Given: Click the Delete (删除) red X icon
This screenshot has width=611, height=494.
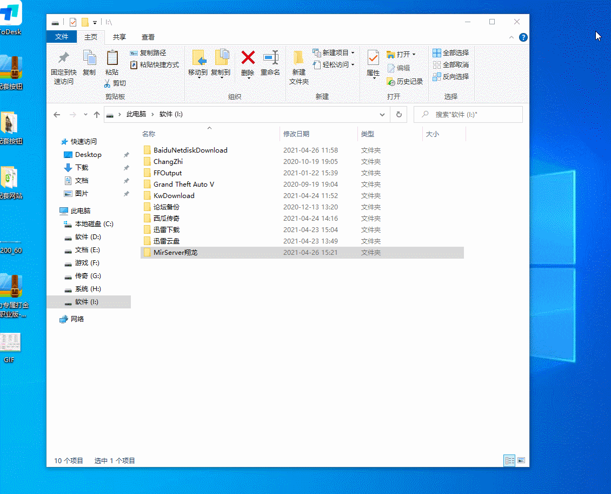Looking at the screenshot, I should click(248, 58).
